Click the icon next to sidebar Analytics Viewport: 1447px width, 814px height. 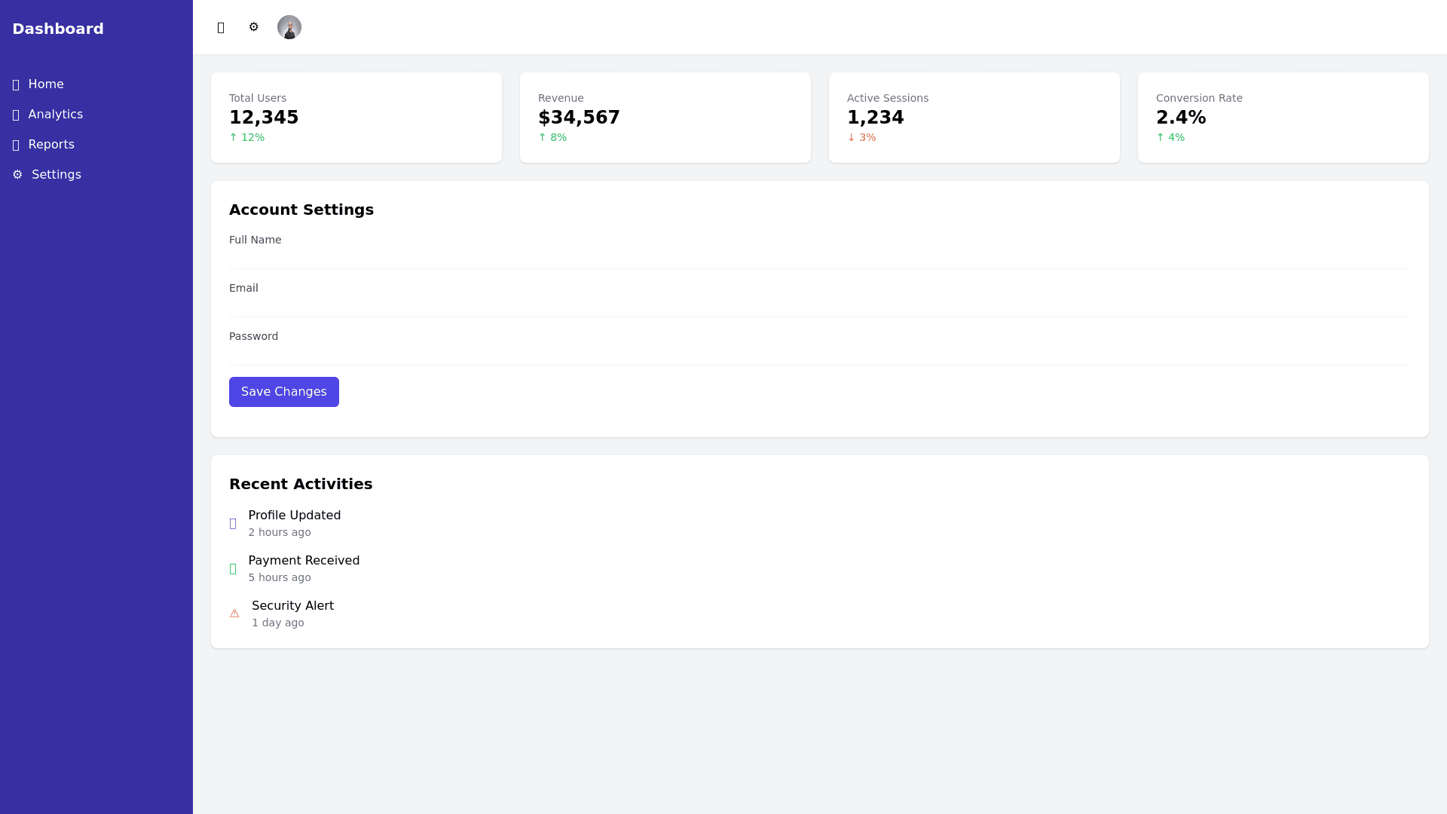16,115
